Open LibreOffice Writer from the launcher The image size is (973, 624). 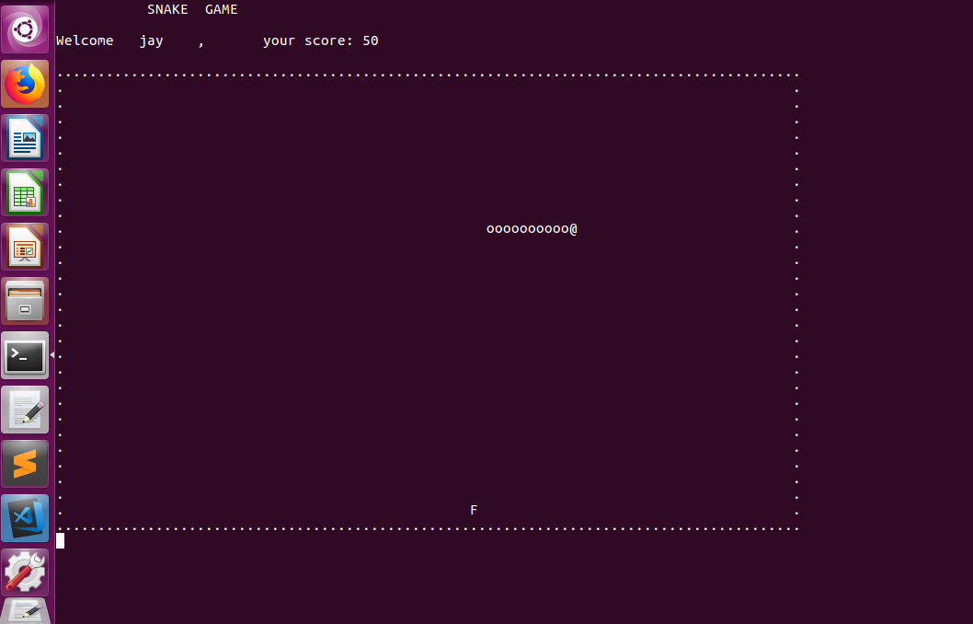(x=25, y=138)
